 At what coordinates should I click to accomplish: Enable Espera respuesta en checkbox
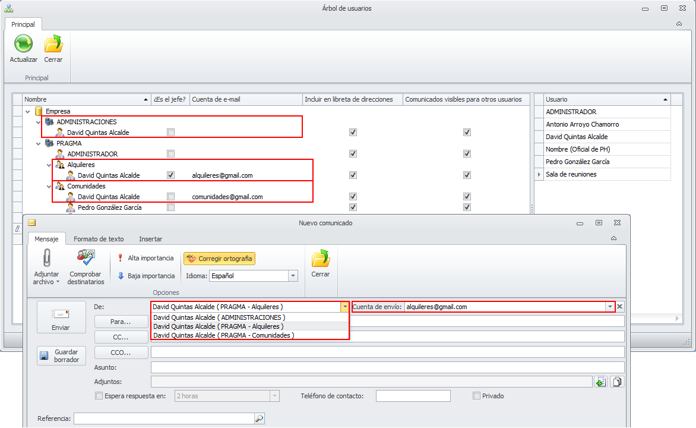coord(99,395)
